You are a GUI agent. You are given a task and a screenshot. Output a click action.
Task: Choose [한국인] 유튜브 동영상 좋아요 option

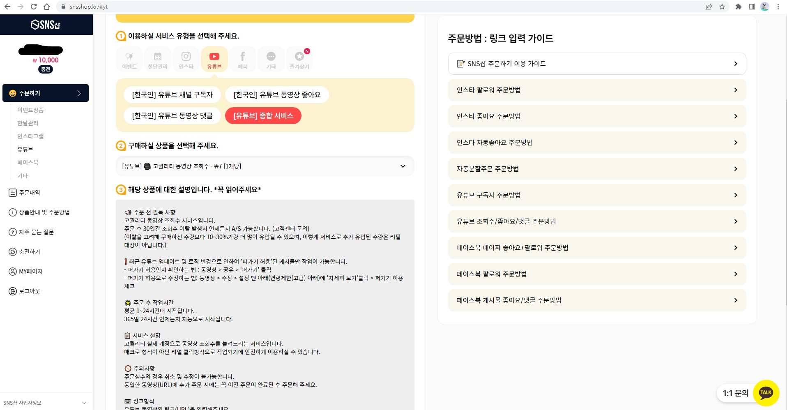coord(277,95)
